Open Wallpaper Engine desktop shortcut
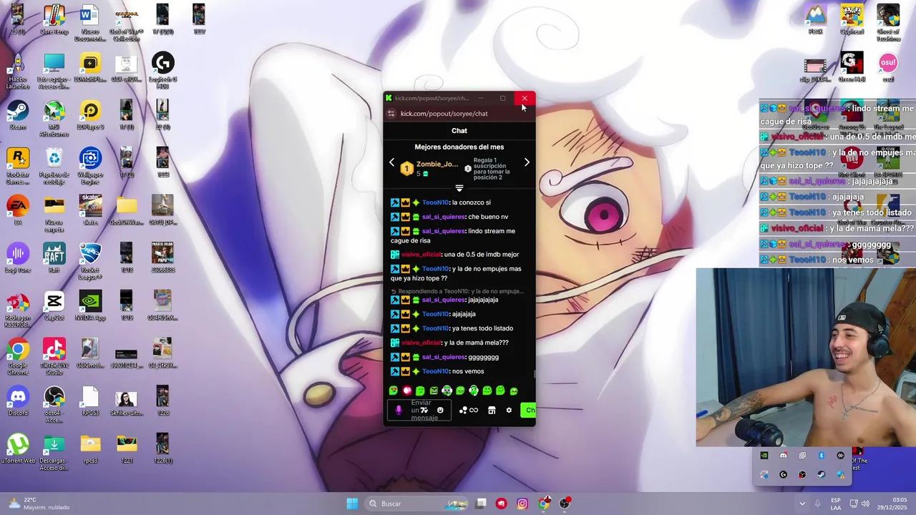Viewport: 916px width, 515px height. (x=90, y=166)
